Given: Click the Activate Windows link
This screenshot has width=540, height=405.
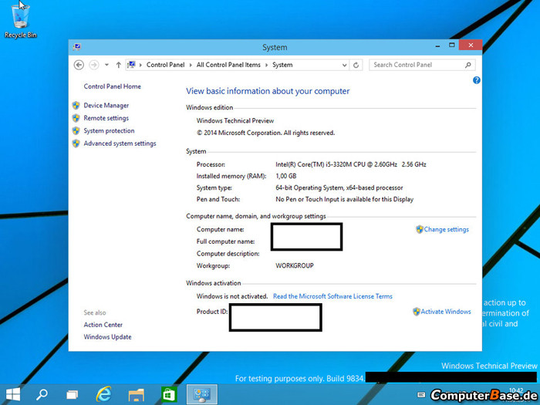Looking at the screenshot, I should click(x=445, y=312).
